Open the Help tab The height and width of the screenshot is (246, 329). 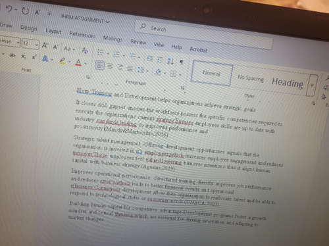[x=176, y=47]
